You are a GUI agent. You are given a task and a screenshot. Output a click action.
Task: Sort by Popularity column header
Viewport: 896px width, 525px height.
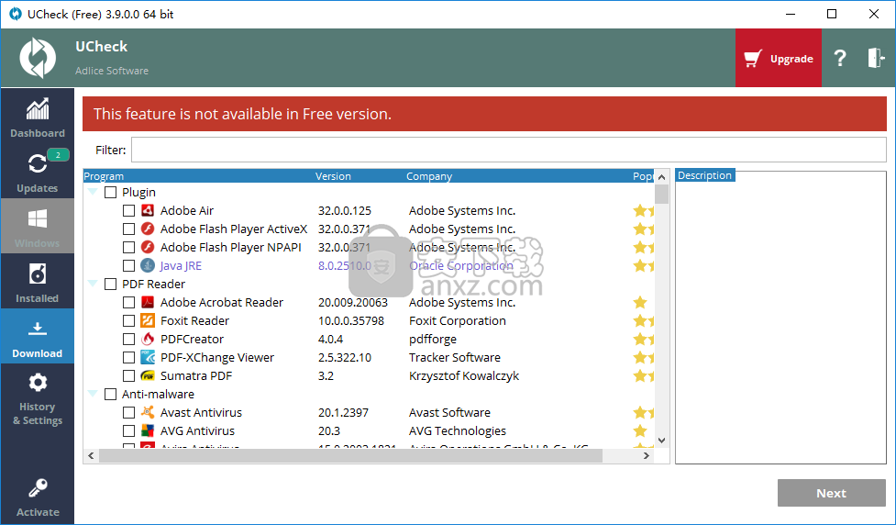pyautogui.click(x=643, y=176)
